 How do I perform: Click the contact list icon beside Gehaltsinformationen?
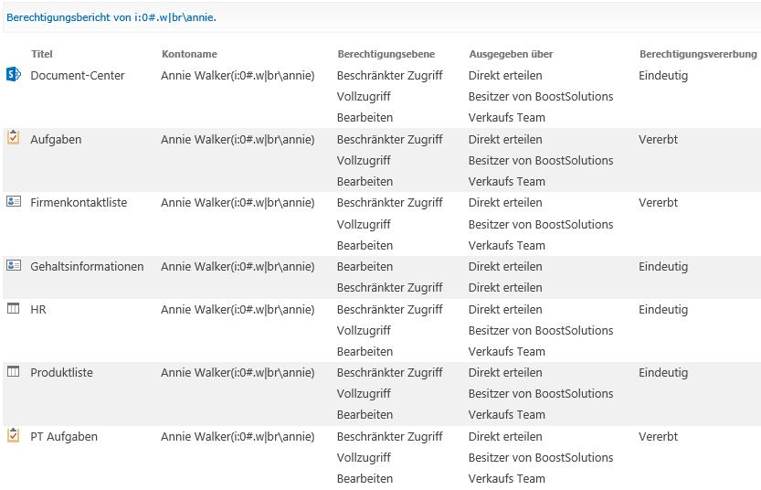point(14,265)
